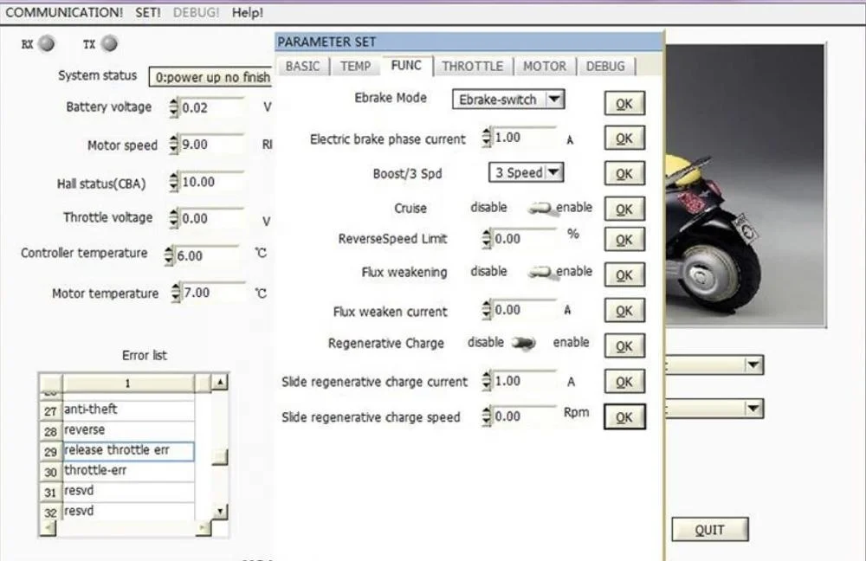Viewport: 866px width, 561px height.
Task: Open the 3 Speed dropdown
Action: coord(553,172)
